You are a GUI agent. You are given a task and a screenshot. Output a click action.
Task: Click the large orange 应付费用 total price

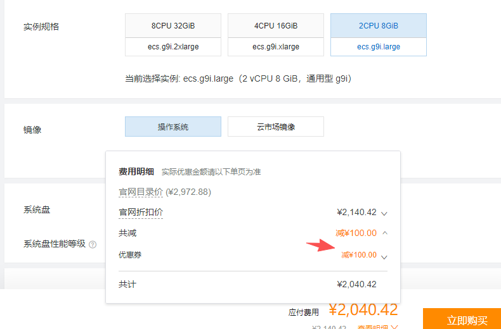tap(363, 309)
